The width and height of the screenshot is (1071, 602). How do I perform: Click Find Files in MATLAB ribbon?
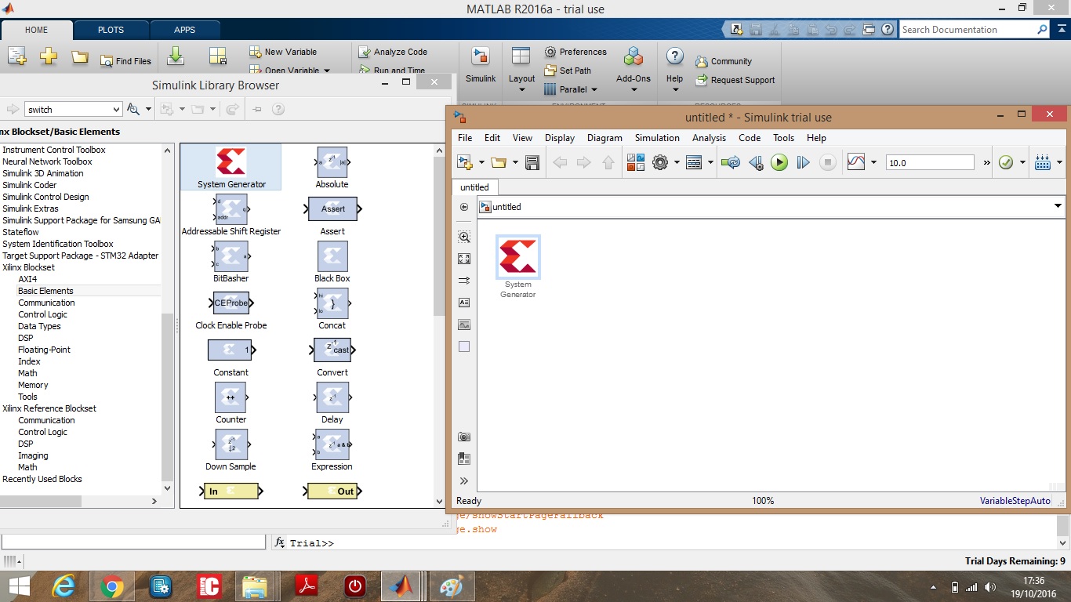click(x=125, y=61)
